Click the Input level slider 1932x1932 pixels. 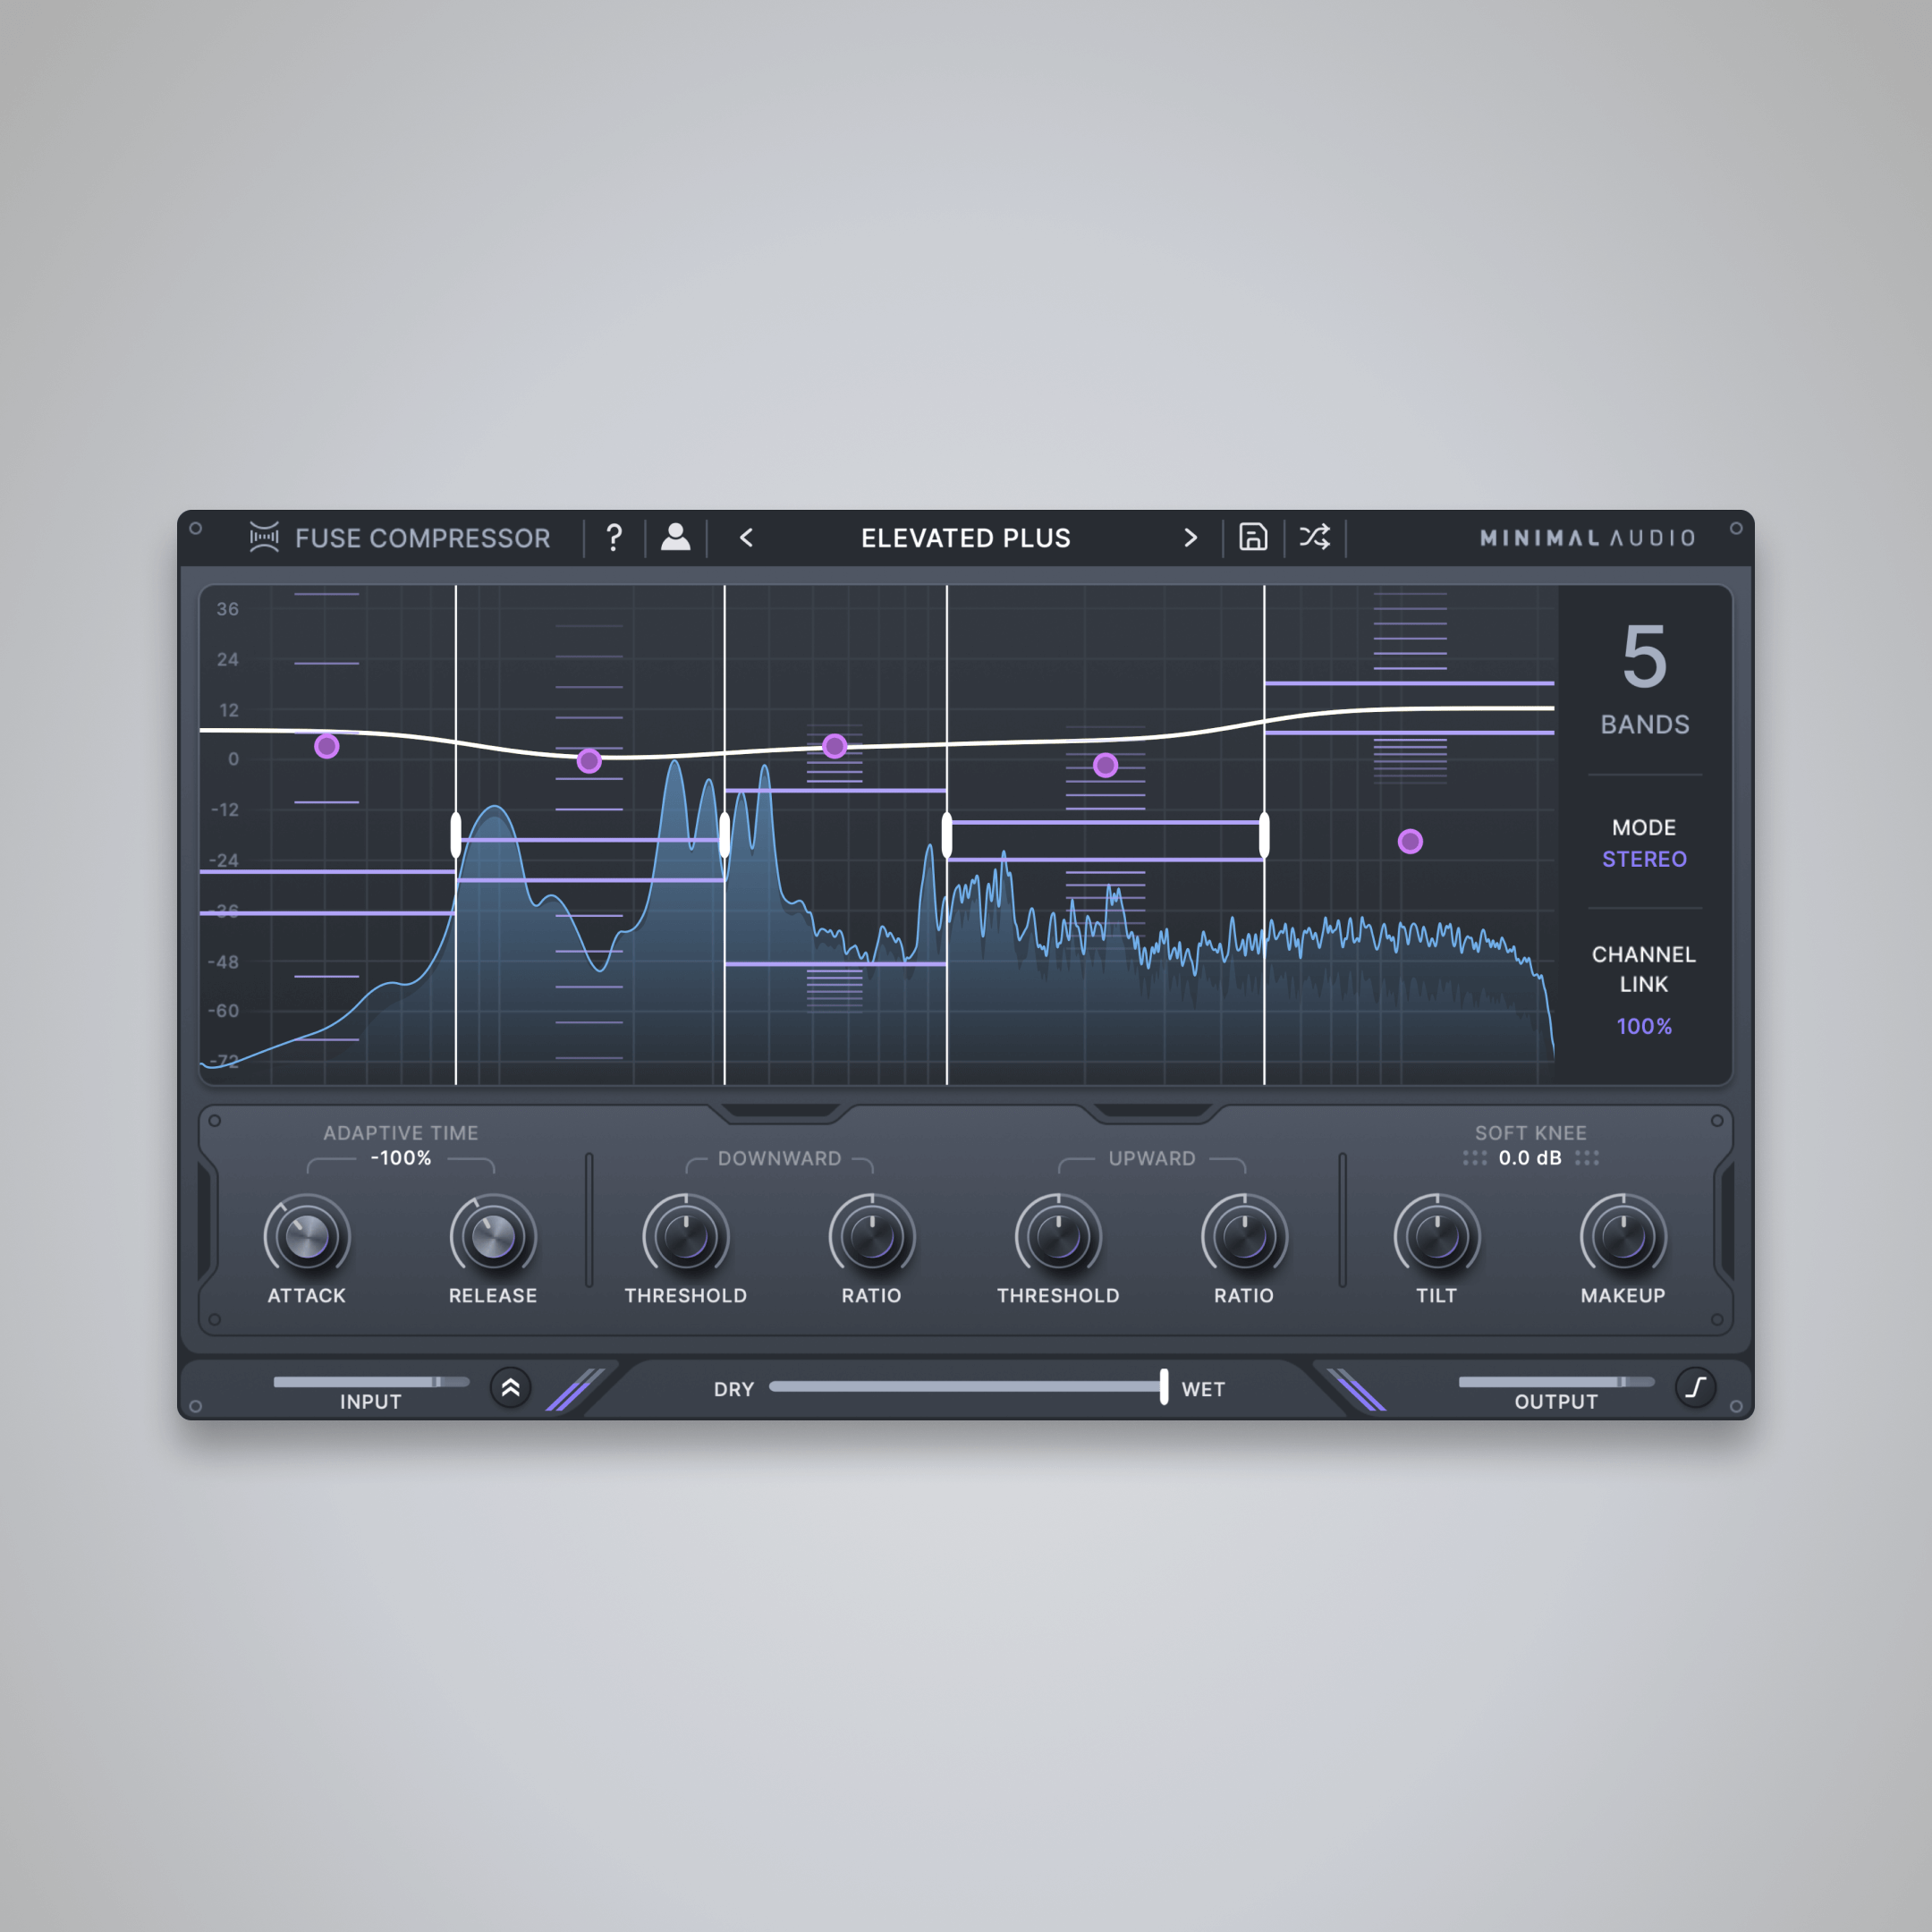tap(371, 1382)
